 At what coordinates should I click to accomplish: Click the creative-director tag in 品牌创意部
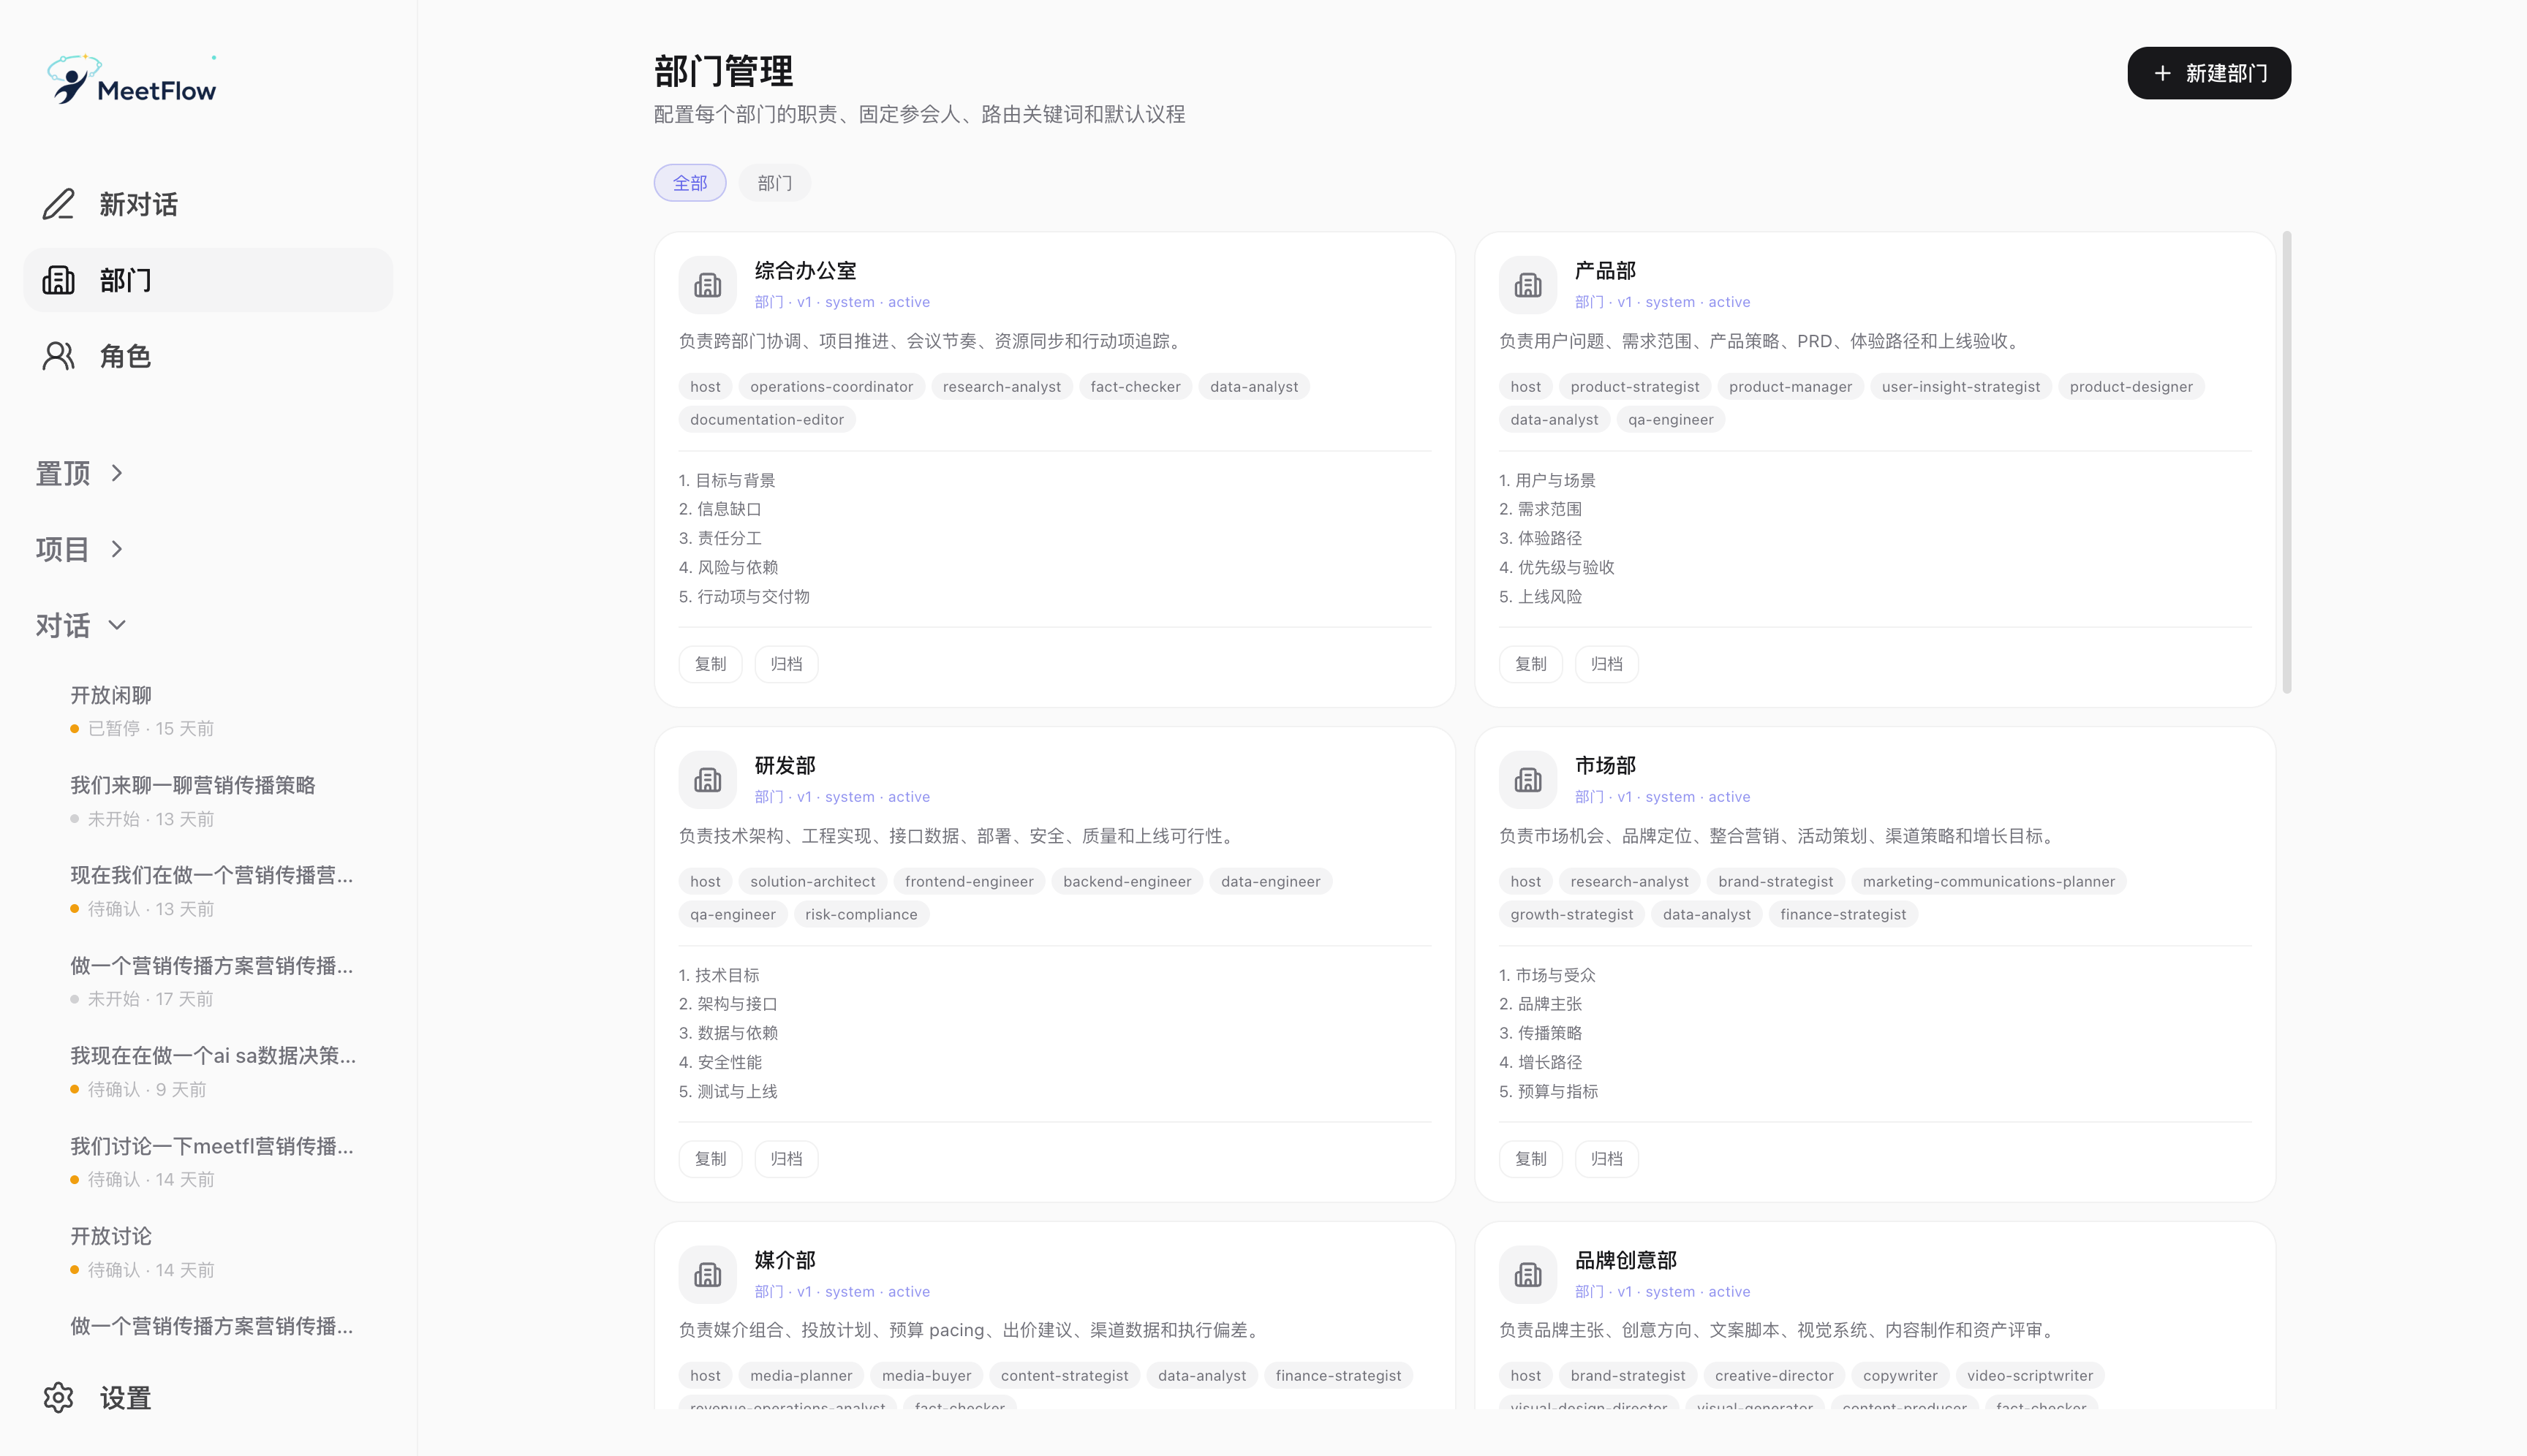coord(1774,1376)
